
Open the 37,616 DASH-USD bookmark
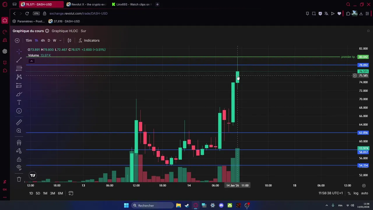tap(64, 21)
